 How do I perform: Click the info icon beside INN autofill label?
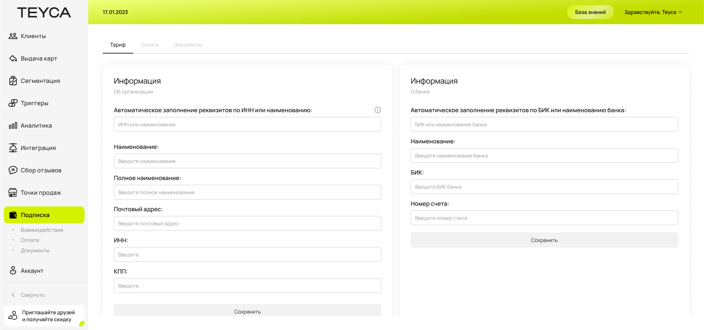pyautogui.click(x=377, y=110)
